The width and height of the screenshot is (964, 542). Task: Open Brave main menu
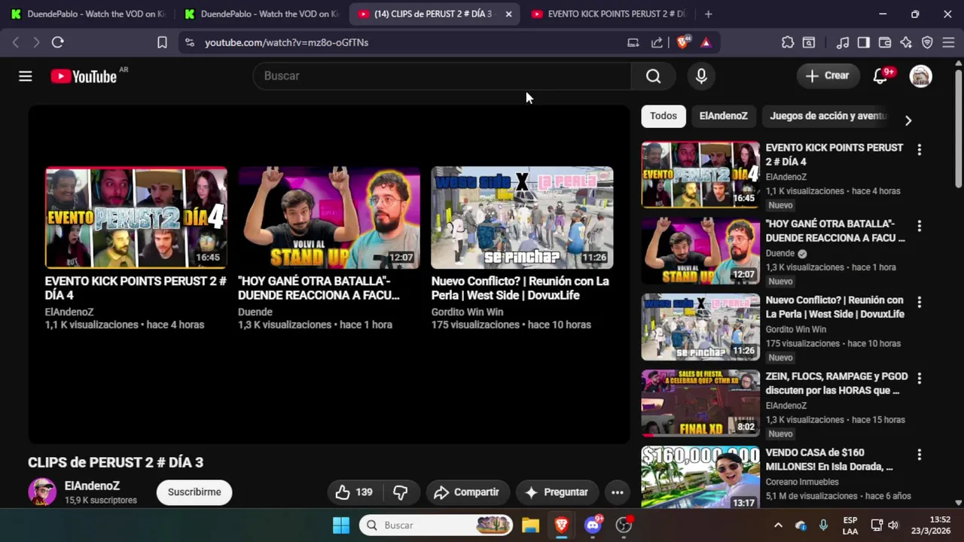[x=948, y=43]
